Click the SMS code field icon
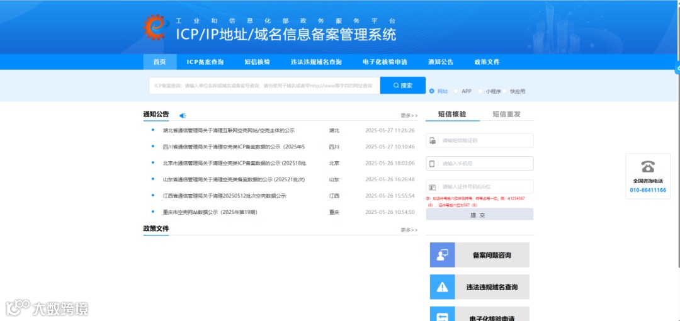Image resolution: width=680 pixels, height=321 pixels. (x=433, y=140)
